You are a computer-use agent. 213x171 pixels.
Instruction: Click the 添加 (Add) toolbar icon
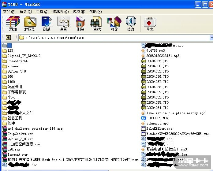pyautogui.click(x=13, y=24)
